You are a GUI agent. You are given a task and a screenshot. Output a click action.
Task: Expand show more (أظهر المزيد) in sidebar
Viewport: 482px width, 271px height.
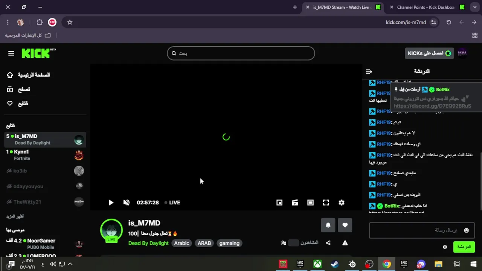click(15, 216)
